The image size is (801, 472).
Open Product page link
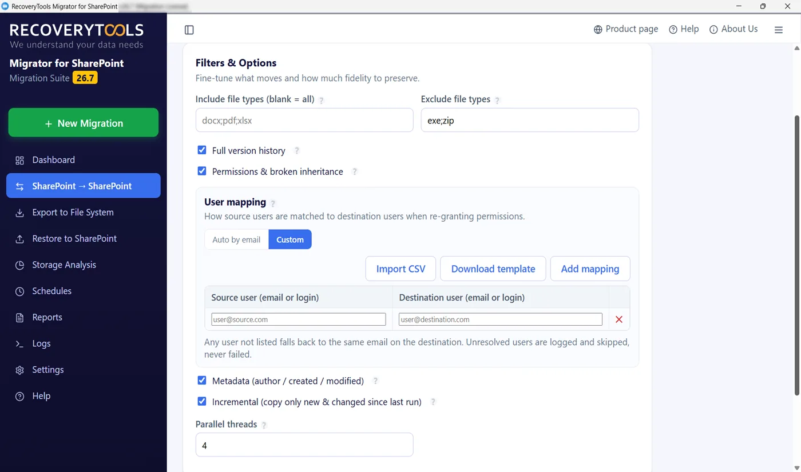pos(626,29)
